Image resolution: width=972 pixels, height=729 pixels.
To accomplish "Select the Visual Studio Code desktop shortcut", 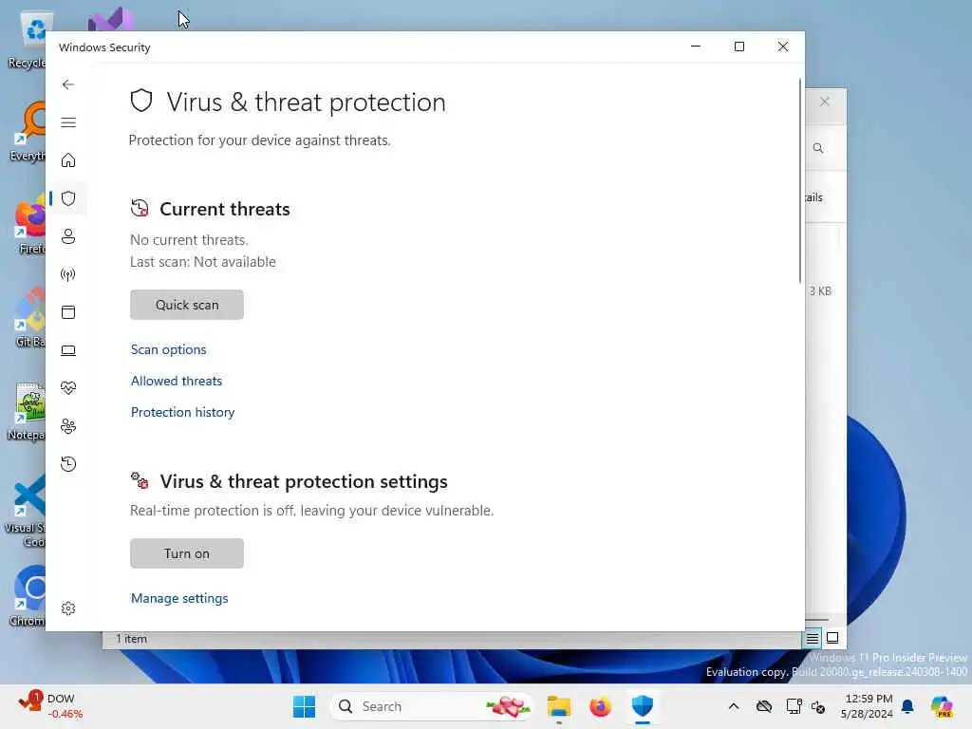I will 25,512.
